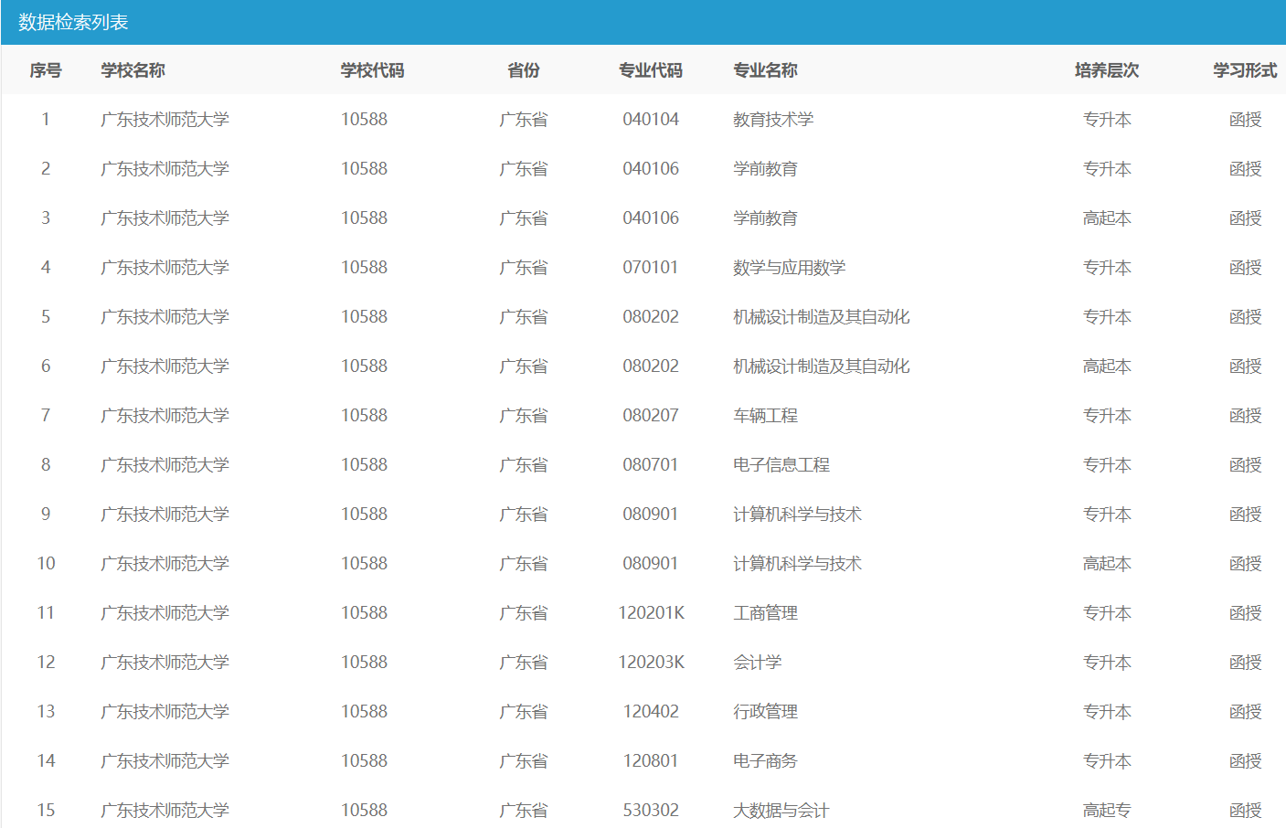Click 高起本 in the row 3
This screenshot has height=828, width=1286.
click(x=1107, y=218)
